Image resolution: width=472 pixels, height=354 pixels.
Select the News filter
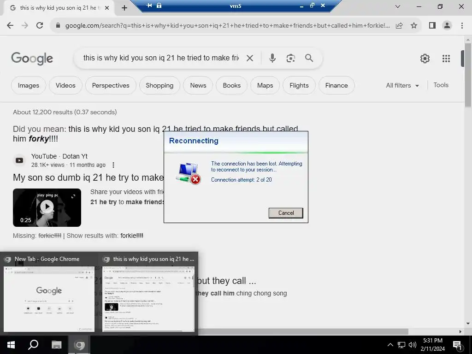pos(198,85)
